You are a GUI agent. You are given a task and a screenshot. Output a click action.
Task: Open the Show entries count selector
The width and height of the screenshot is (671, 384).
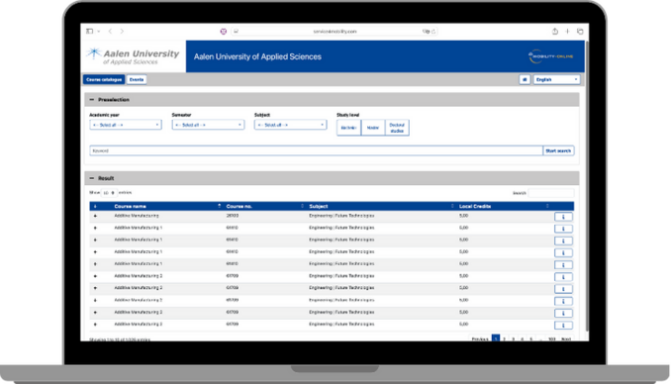click(x=109, y=193)
